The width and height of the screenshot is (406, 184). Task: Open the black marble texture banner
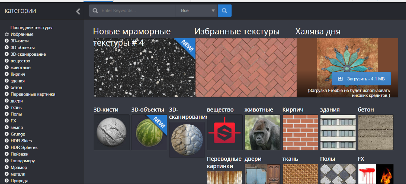point(144,68)
